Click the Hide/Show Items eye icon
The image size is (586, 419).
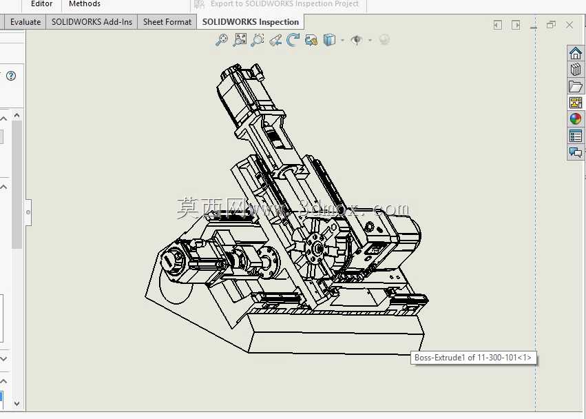[357, 40]
